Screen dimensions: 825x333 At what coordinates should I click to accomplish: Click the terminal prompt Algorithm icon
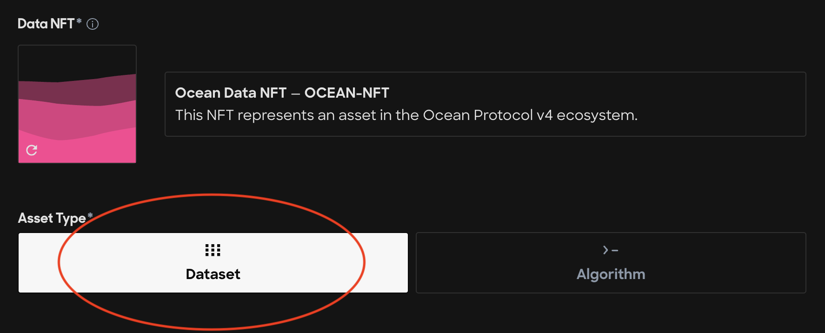[x=611, y=250]
